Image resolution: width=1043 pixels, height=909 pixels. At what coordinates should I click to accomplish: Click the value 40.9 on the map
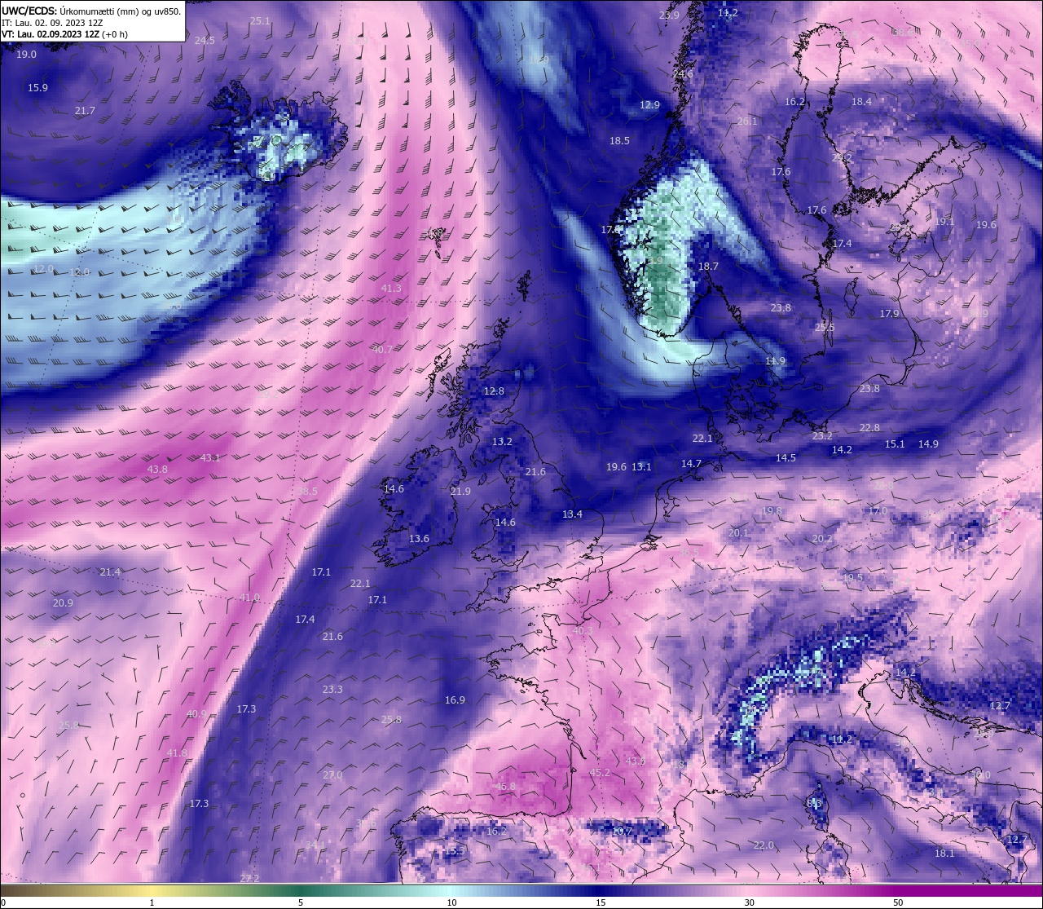click(196, 714)
